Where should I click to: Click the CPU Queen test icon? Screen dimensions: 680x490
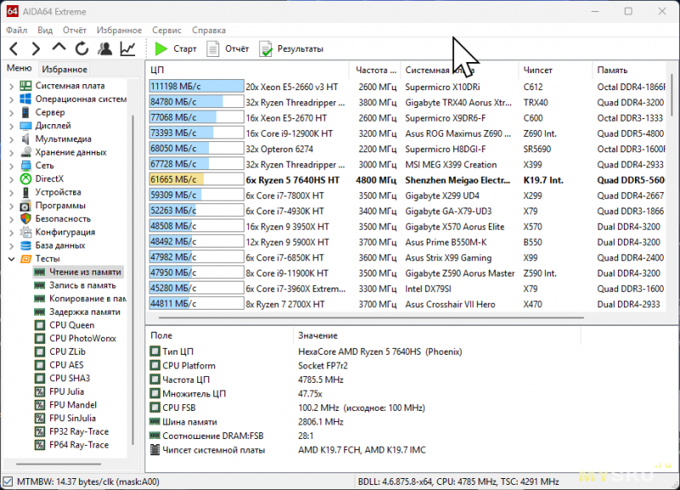(x=40, y=325)
